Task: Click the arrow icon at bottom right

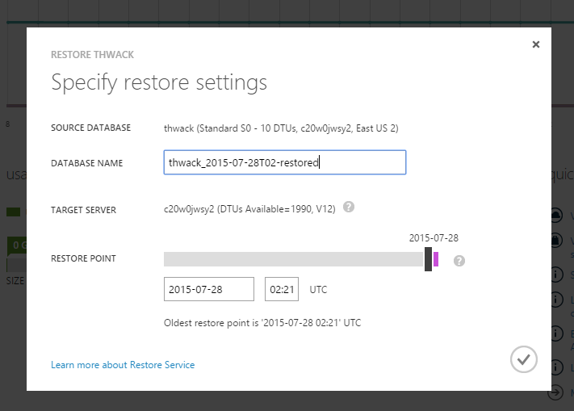Action: pos(557,392)
